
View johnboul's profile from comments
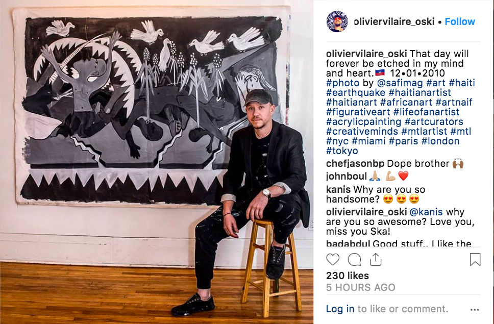pos(345,177)
